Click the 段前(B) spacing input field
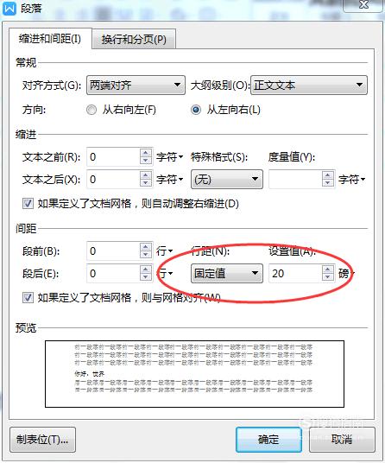This screenshot has width=385, height=463. [x=113, y=251]
